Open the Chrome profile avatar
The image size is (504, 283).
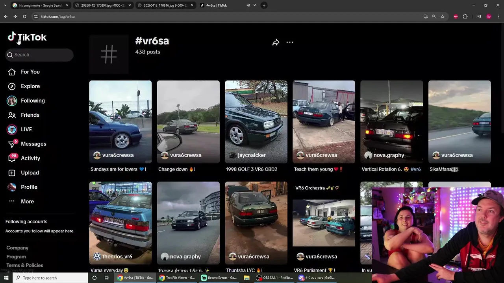tap(489, 17)
